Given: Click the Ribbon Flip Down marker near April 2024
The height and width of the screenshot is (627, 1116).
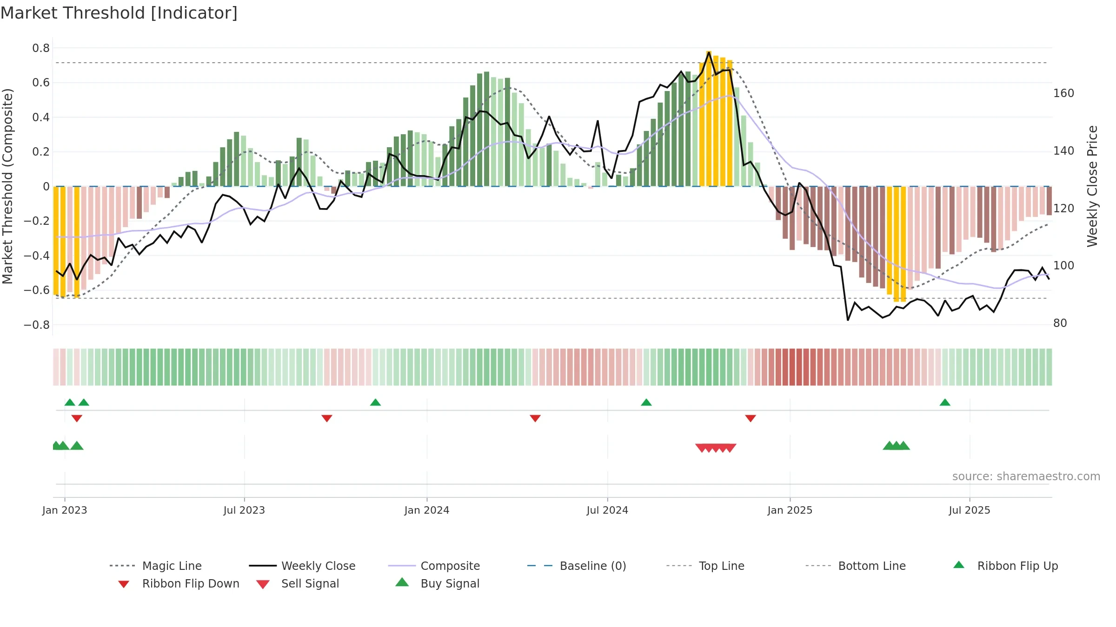Looking at the screenshot, I should 535,418.
